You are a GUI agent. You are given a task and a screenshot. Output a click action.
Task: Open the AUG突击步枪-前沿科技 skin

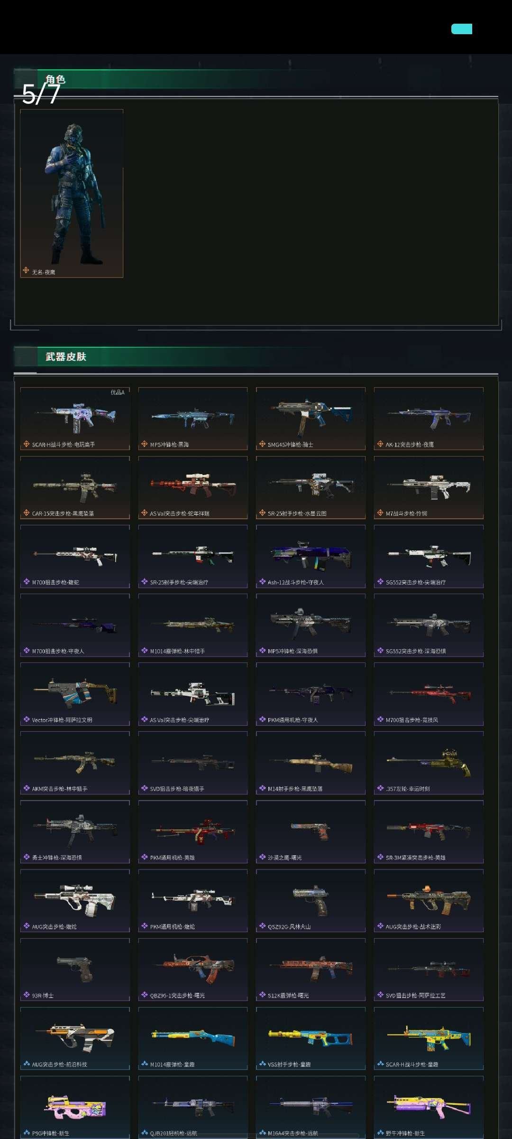(x=75, y=1038)
